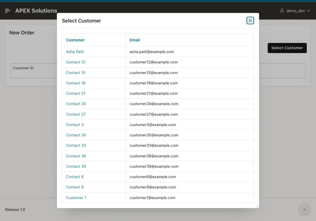Image resolution: width=316 pixels, height=221 pixels.
Task: Click email asha.patil@example.com
Action: pyautogui.click(x=152, y=52)
